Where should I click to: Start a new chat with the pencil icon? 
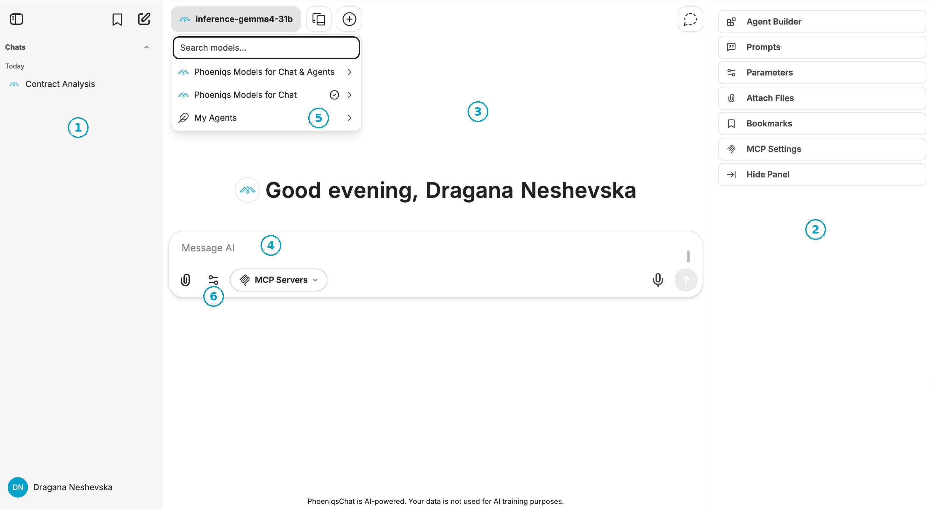point(144,19)
